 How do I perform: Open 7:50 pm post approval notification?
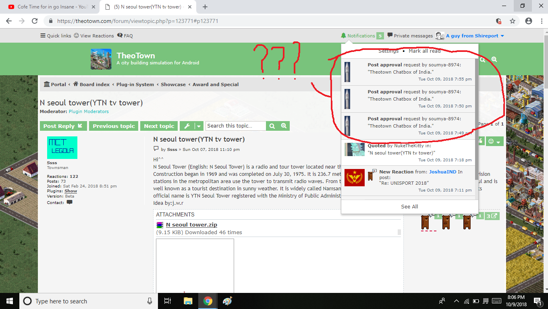coord(408,99)
